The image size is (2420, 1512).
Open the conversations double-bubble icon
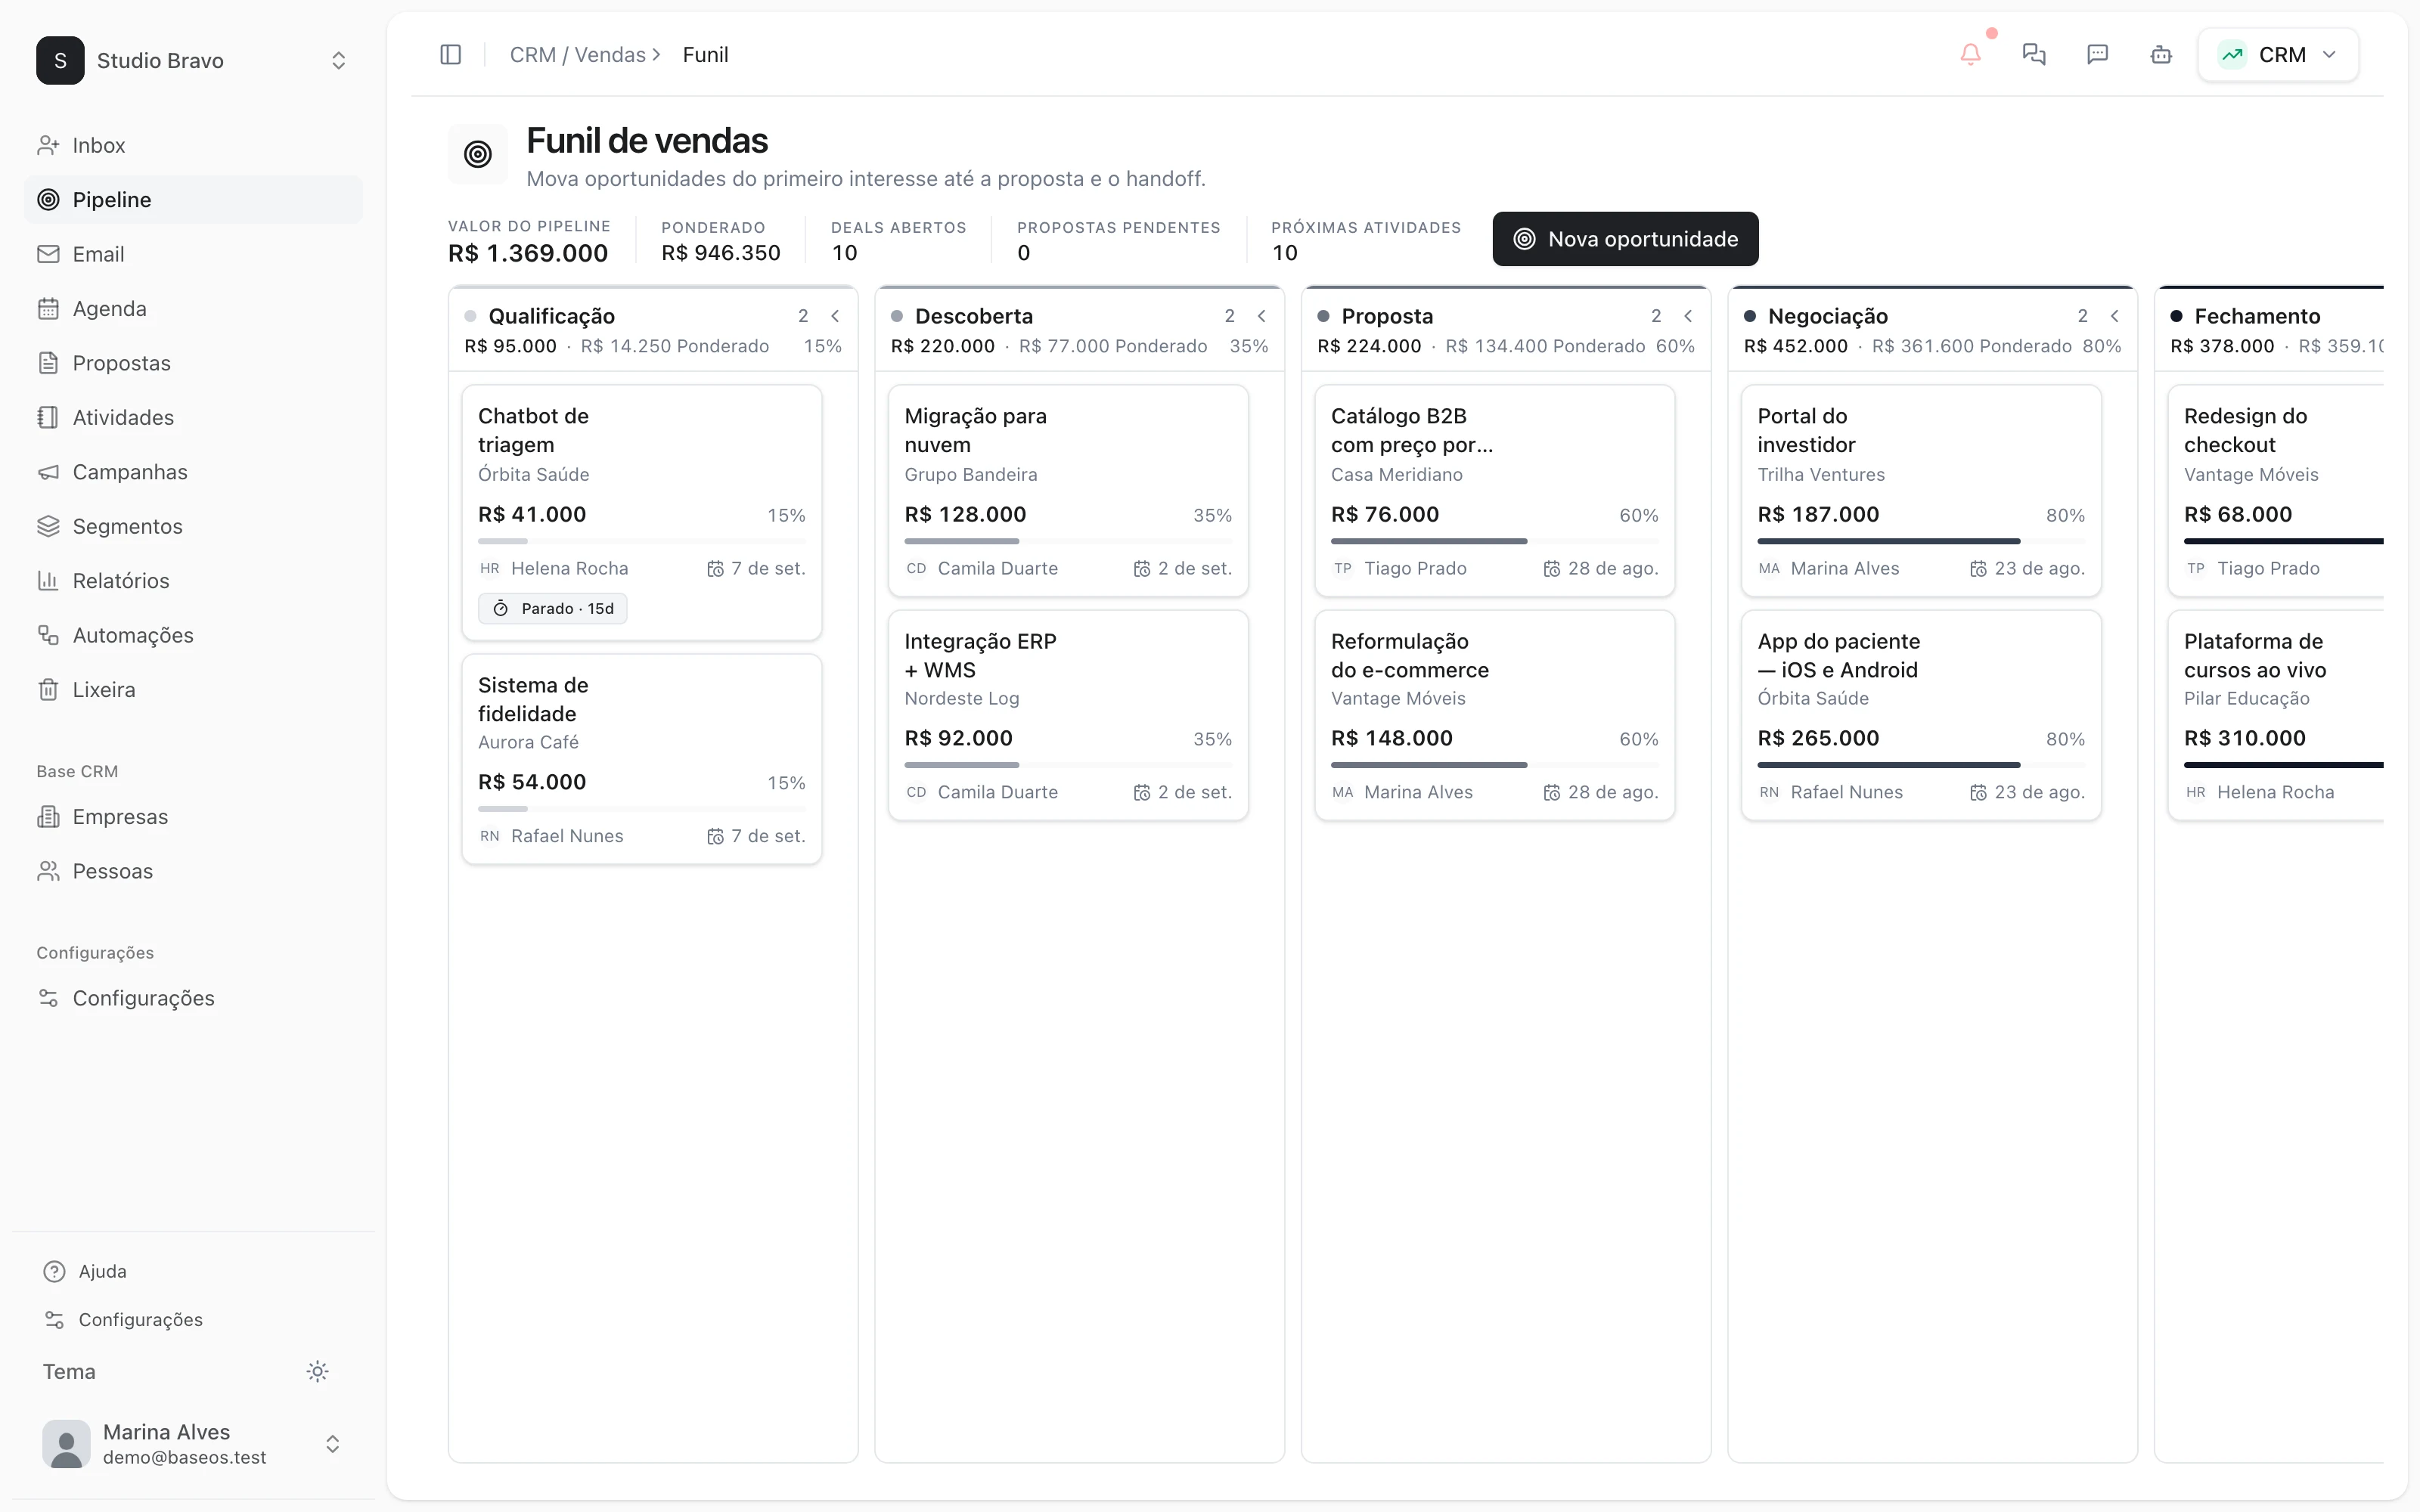pyautogui.click(x=2034, y=55)
